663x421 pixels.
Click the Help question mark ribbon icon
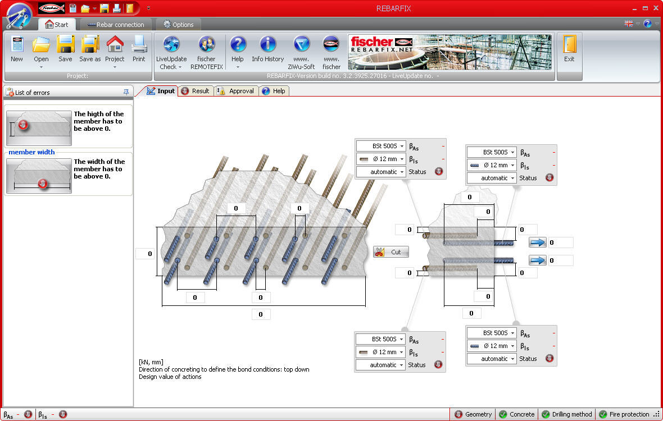point(238,45)
